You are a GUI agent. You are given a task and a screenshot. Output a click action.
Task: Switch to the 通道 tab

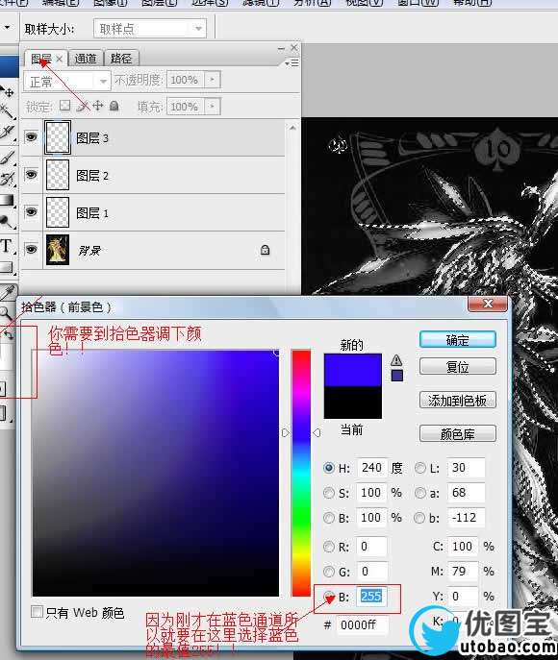click(86, 59)
